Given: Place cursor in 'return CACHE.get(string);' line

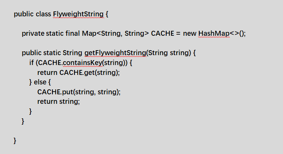Looking at the screenshot, I should point(78,73).
